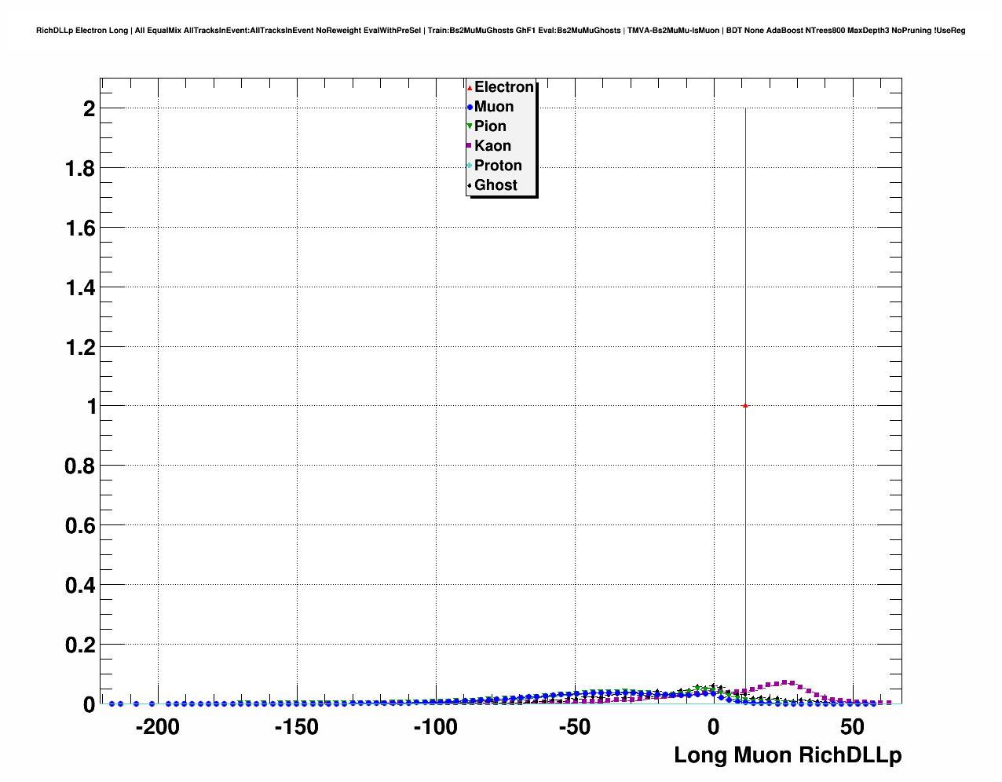Click the y-axis label 0.6
Viewport: 1002px width, 782px height.
80,526
